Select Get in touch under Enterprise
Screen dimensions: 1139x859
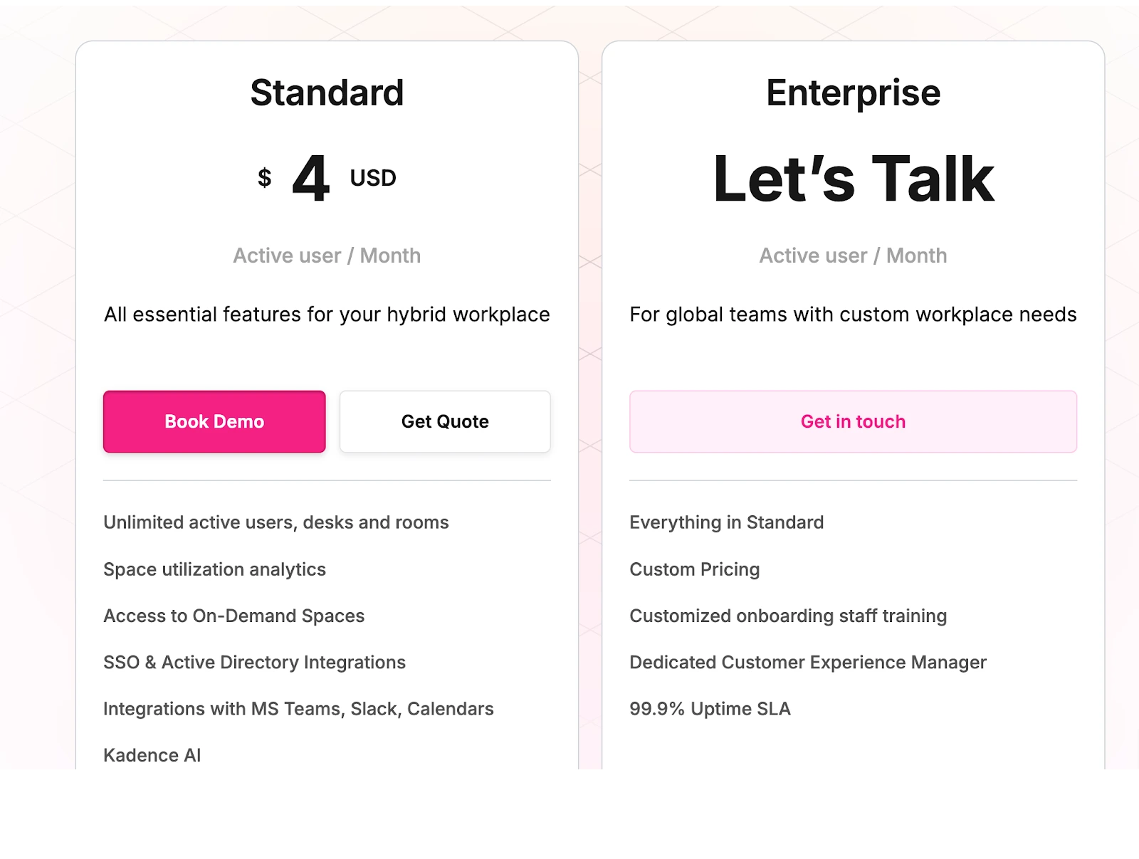pyautogui.click(x=853, y=421)
